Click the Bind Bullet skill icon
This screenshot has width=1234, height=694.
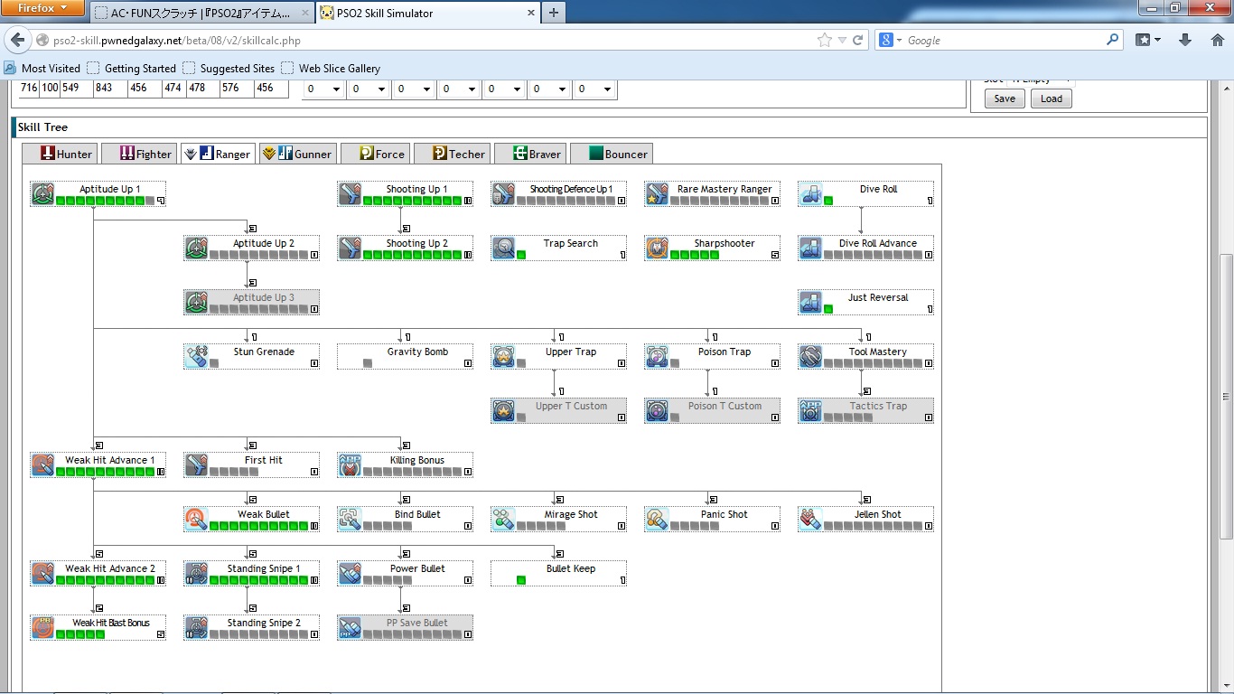click(x=350, y=520)
